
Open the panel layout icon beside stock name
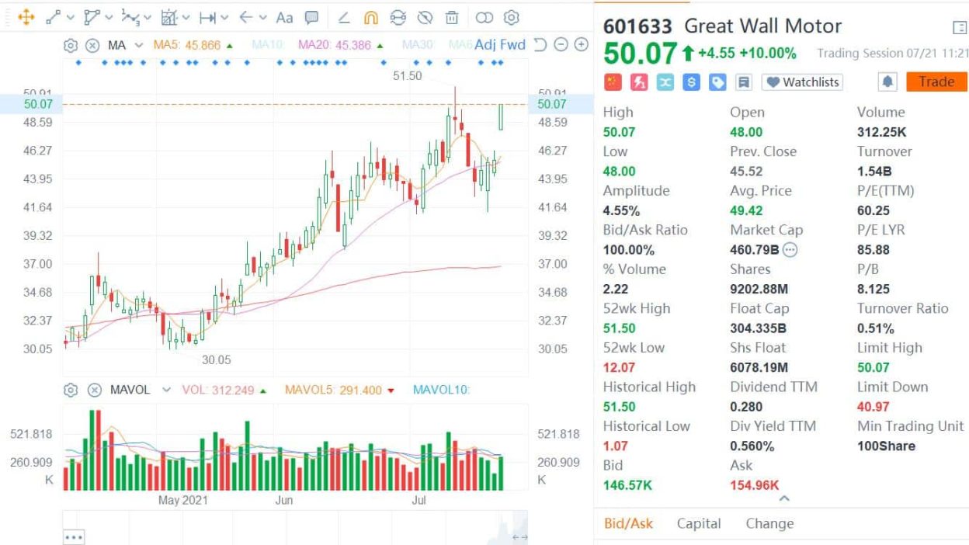tap(959, 28)
